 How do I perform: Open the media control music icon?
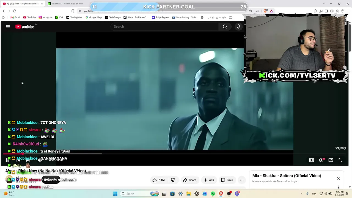tap(321, 11)
